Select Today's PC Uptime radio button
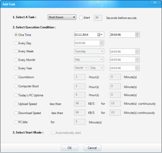The width and height of the screenshot is (162, 153). click(x=16, y=95)
